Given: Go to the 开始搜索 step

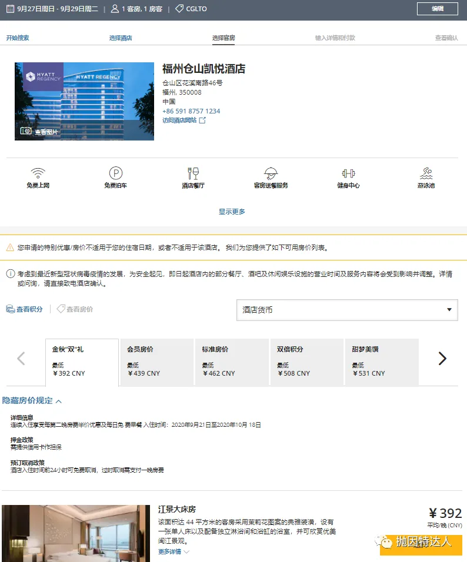Looking at the screenshot, I should [18, 38].
